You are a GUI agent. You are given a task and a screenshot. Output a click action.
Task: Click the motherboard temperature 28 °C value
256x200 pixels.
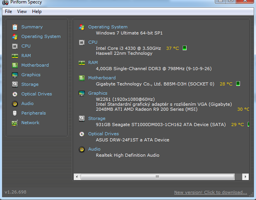226,84
